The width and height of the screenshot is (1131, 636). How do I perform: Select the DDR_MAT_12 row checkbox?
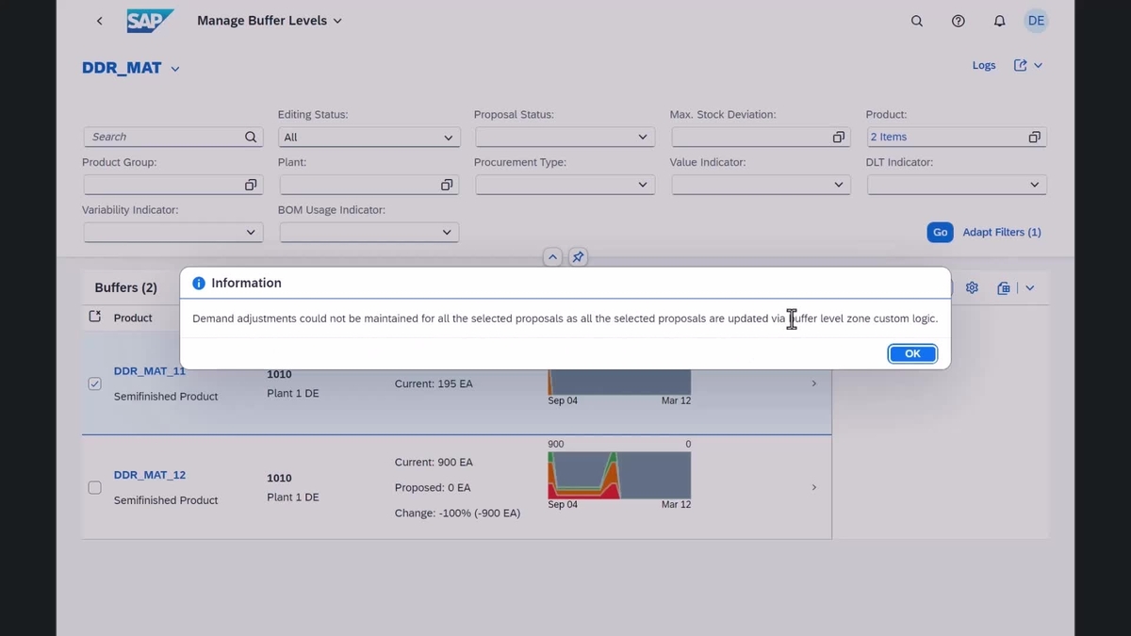(x=94, y=487)
